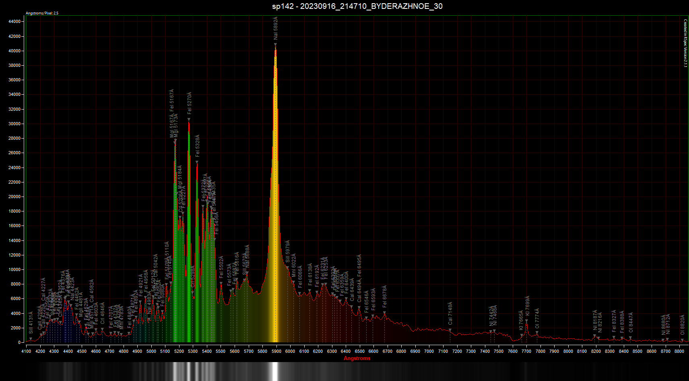Click the OI 7774Å line label
Viewport: 689px width, 381px height.
click(537, 319)
